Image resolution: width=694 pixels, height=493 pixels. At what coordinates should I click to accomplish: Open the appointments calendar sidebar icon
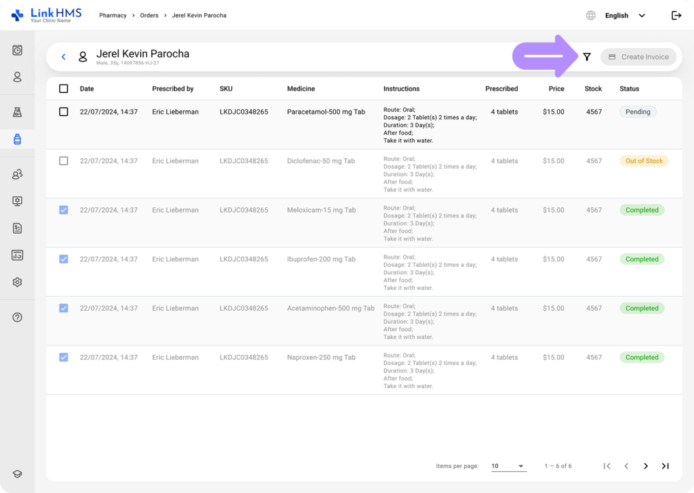(x=17, y=50)
